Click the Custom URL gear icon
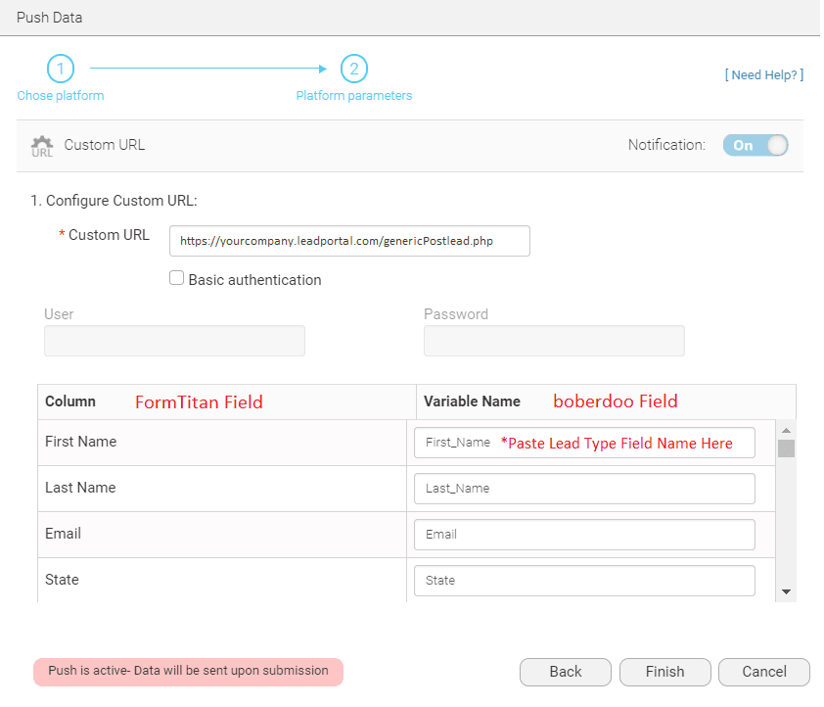 [x=42, y=146]
